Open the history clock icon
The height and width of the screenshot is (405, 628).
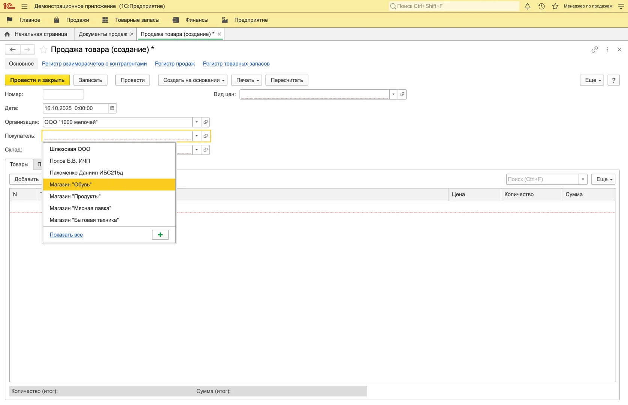[x=541, y=6]
